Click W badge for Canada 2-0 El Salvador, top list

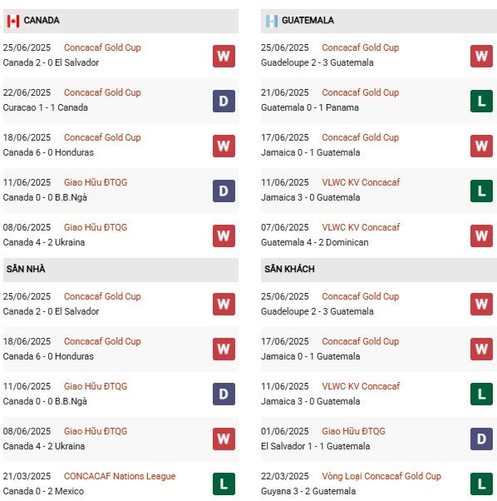click(224, 57)
